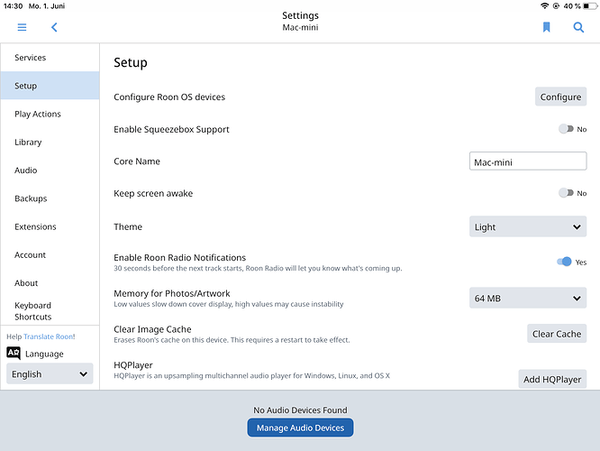Go back using the left chevron
Screen dimensions: 600x451
(x=54, y=27)
